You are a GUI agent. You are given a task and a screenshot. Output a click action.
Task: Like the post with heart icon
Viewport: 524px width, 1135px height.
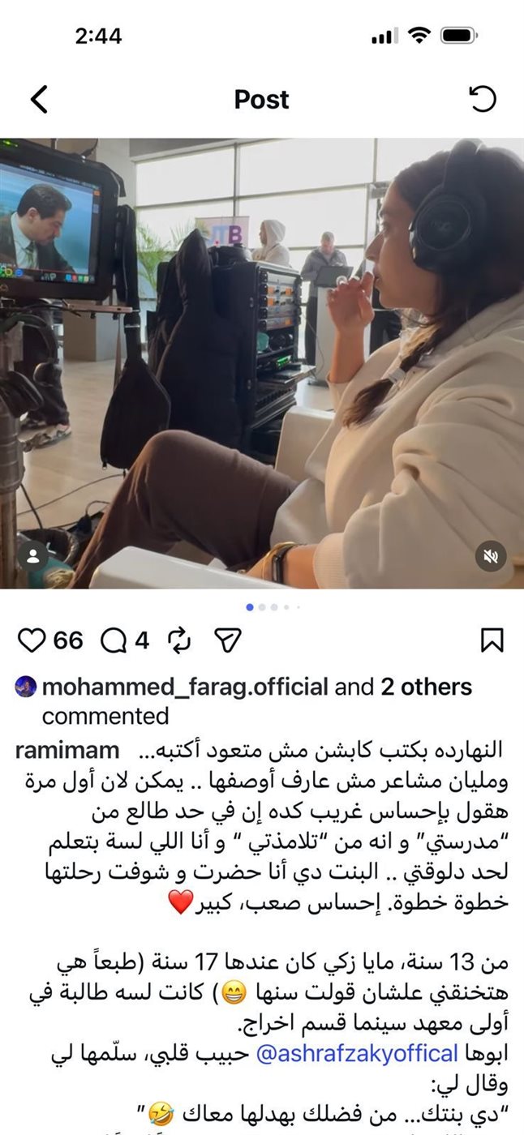click(x=32, y=640)
